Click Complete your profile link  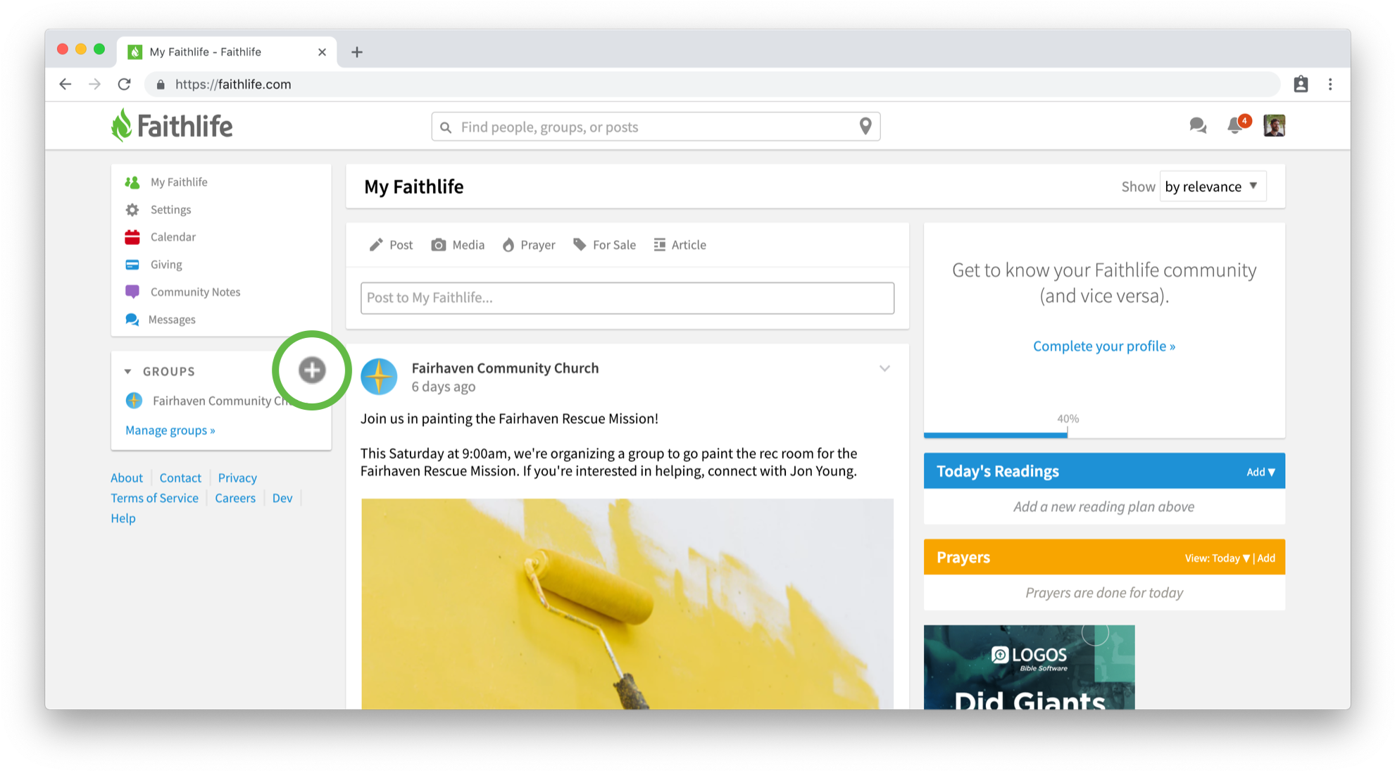click(1103, 346)
